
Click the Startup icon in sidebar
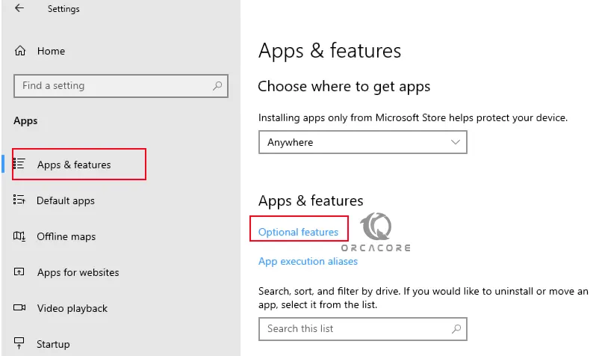tap(19, 343)
